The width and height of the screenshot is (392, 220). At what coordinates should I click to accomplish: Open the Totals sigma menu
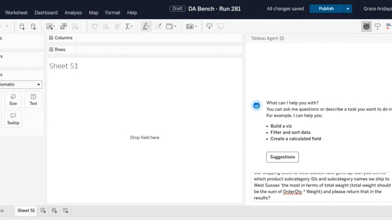click(x=129, y=26)
